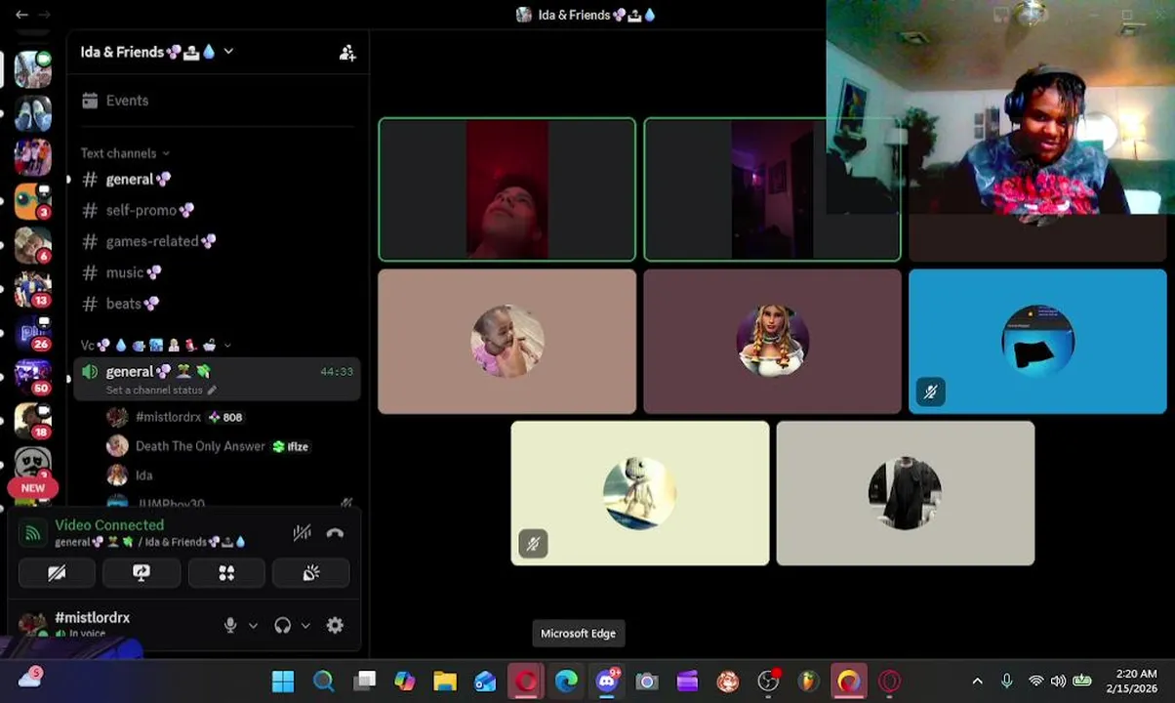Open microphone input options arrow
This screenshot has height=703, width=1175.
coord(253,626)
